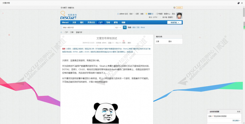This screenshot has height=124, width=245.
Task: Click the Discuz! logo
Action: coord(68,15)
